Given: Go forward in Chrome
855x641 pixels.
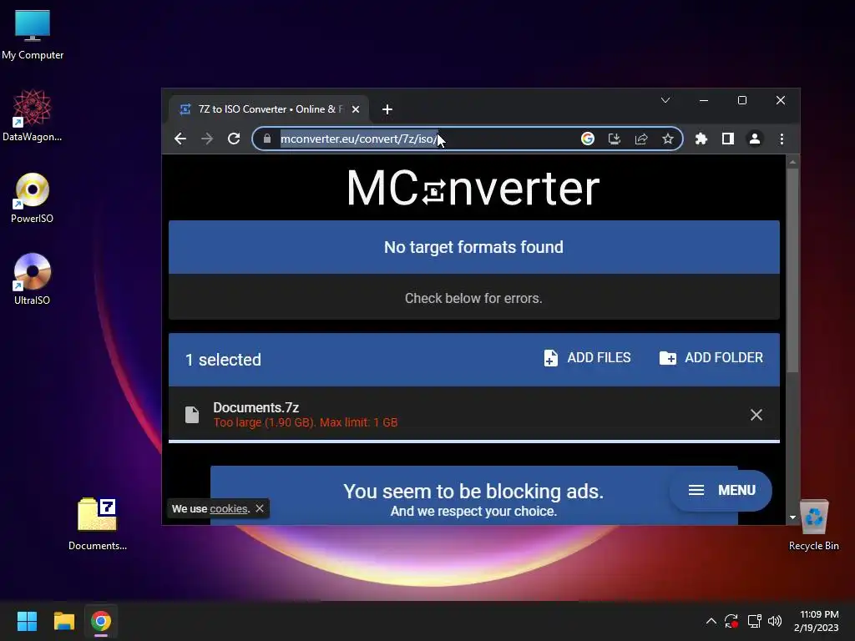Looking at the screenshot, I should tap(207, 139).
